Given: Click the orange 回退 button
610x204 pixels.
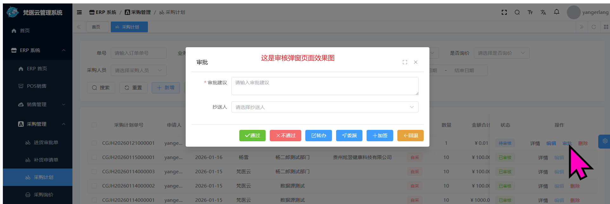Looking at the screenshot, I should click(410, 136).
